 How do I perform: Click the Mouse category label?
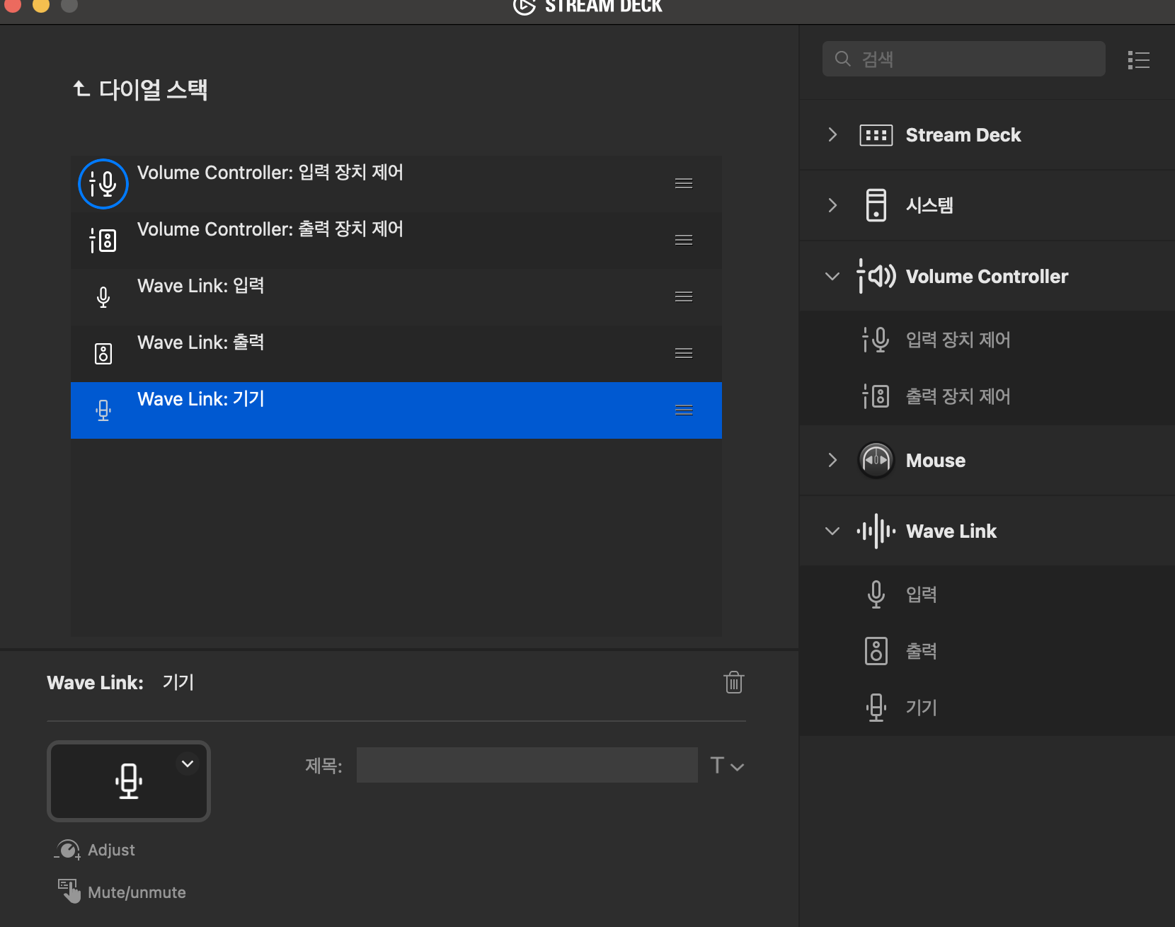pos(936,461)
